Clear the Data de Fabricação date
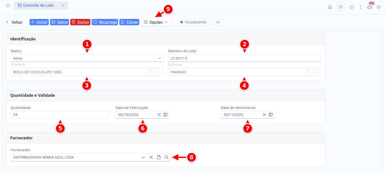385x173 pixels. [159, 115]
